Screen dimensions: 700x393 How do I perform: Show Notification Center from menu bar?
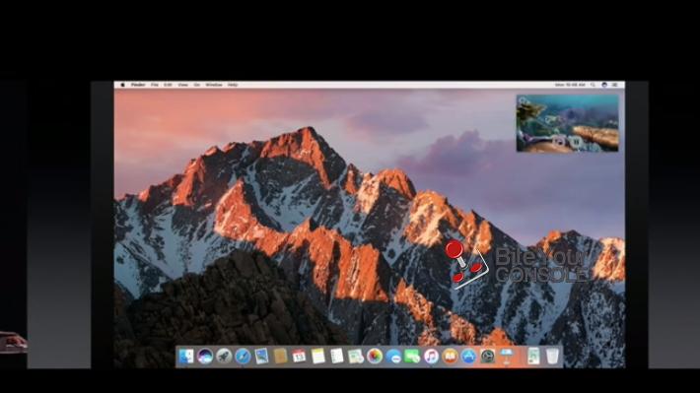pos(615,85)
